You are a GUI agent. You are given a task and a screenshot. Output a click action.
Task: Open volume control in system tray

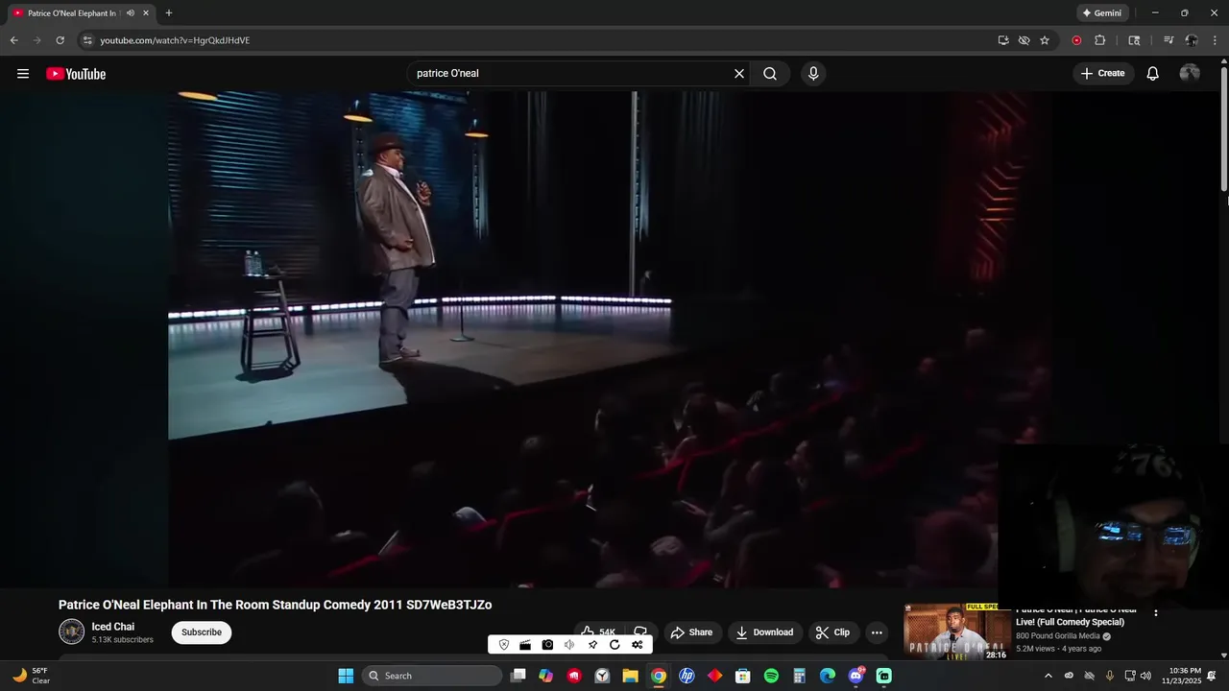1145,676
